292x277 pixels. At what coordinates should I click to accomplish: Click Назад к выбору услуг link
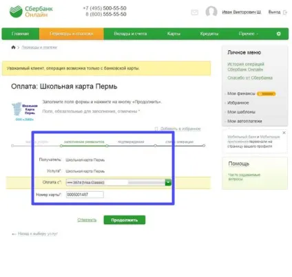click(x=38, y=234)
